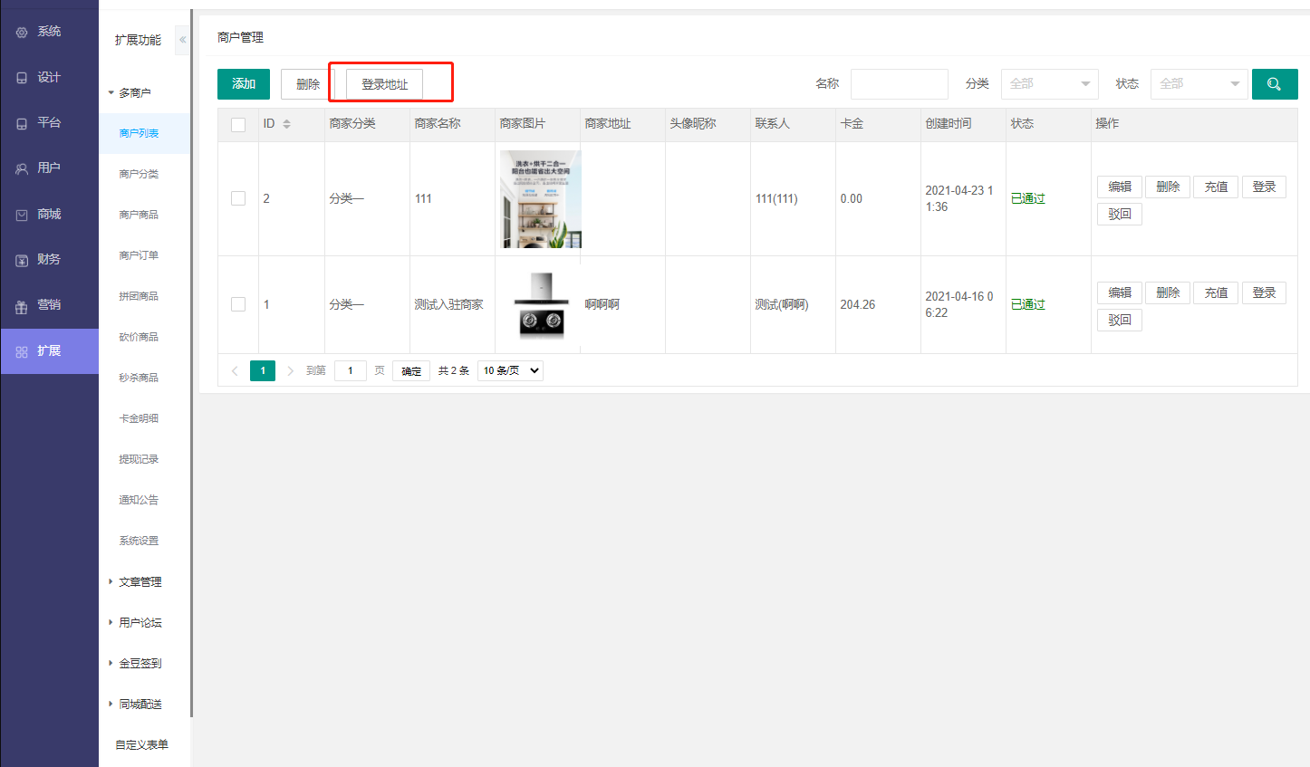Reject 测试入驻商家 via 驳回
Screen dimensions: 1310x767
[x=1120, y=320]
